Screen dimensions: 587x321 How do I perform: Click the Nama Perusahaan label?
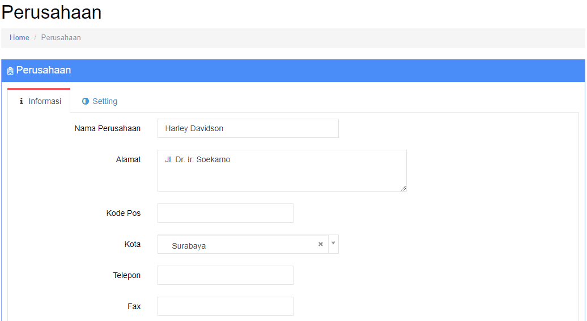pos(108,128)
